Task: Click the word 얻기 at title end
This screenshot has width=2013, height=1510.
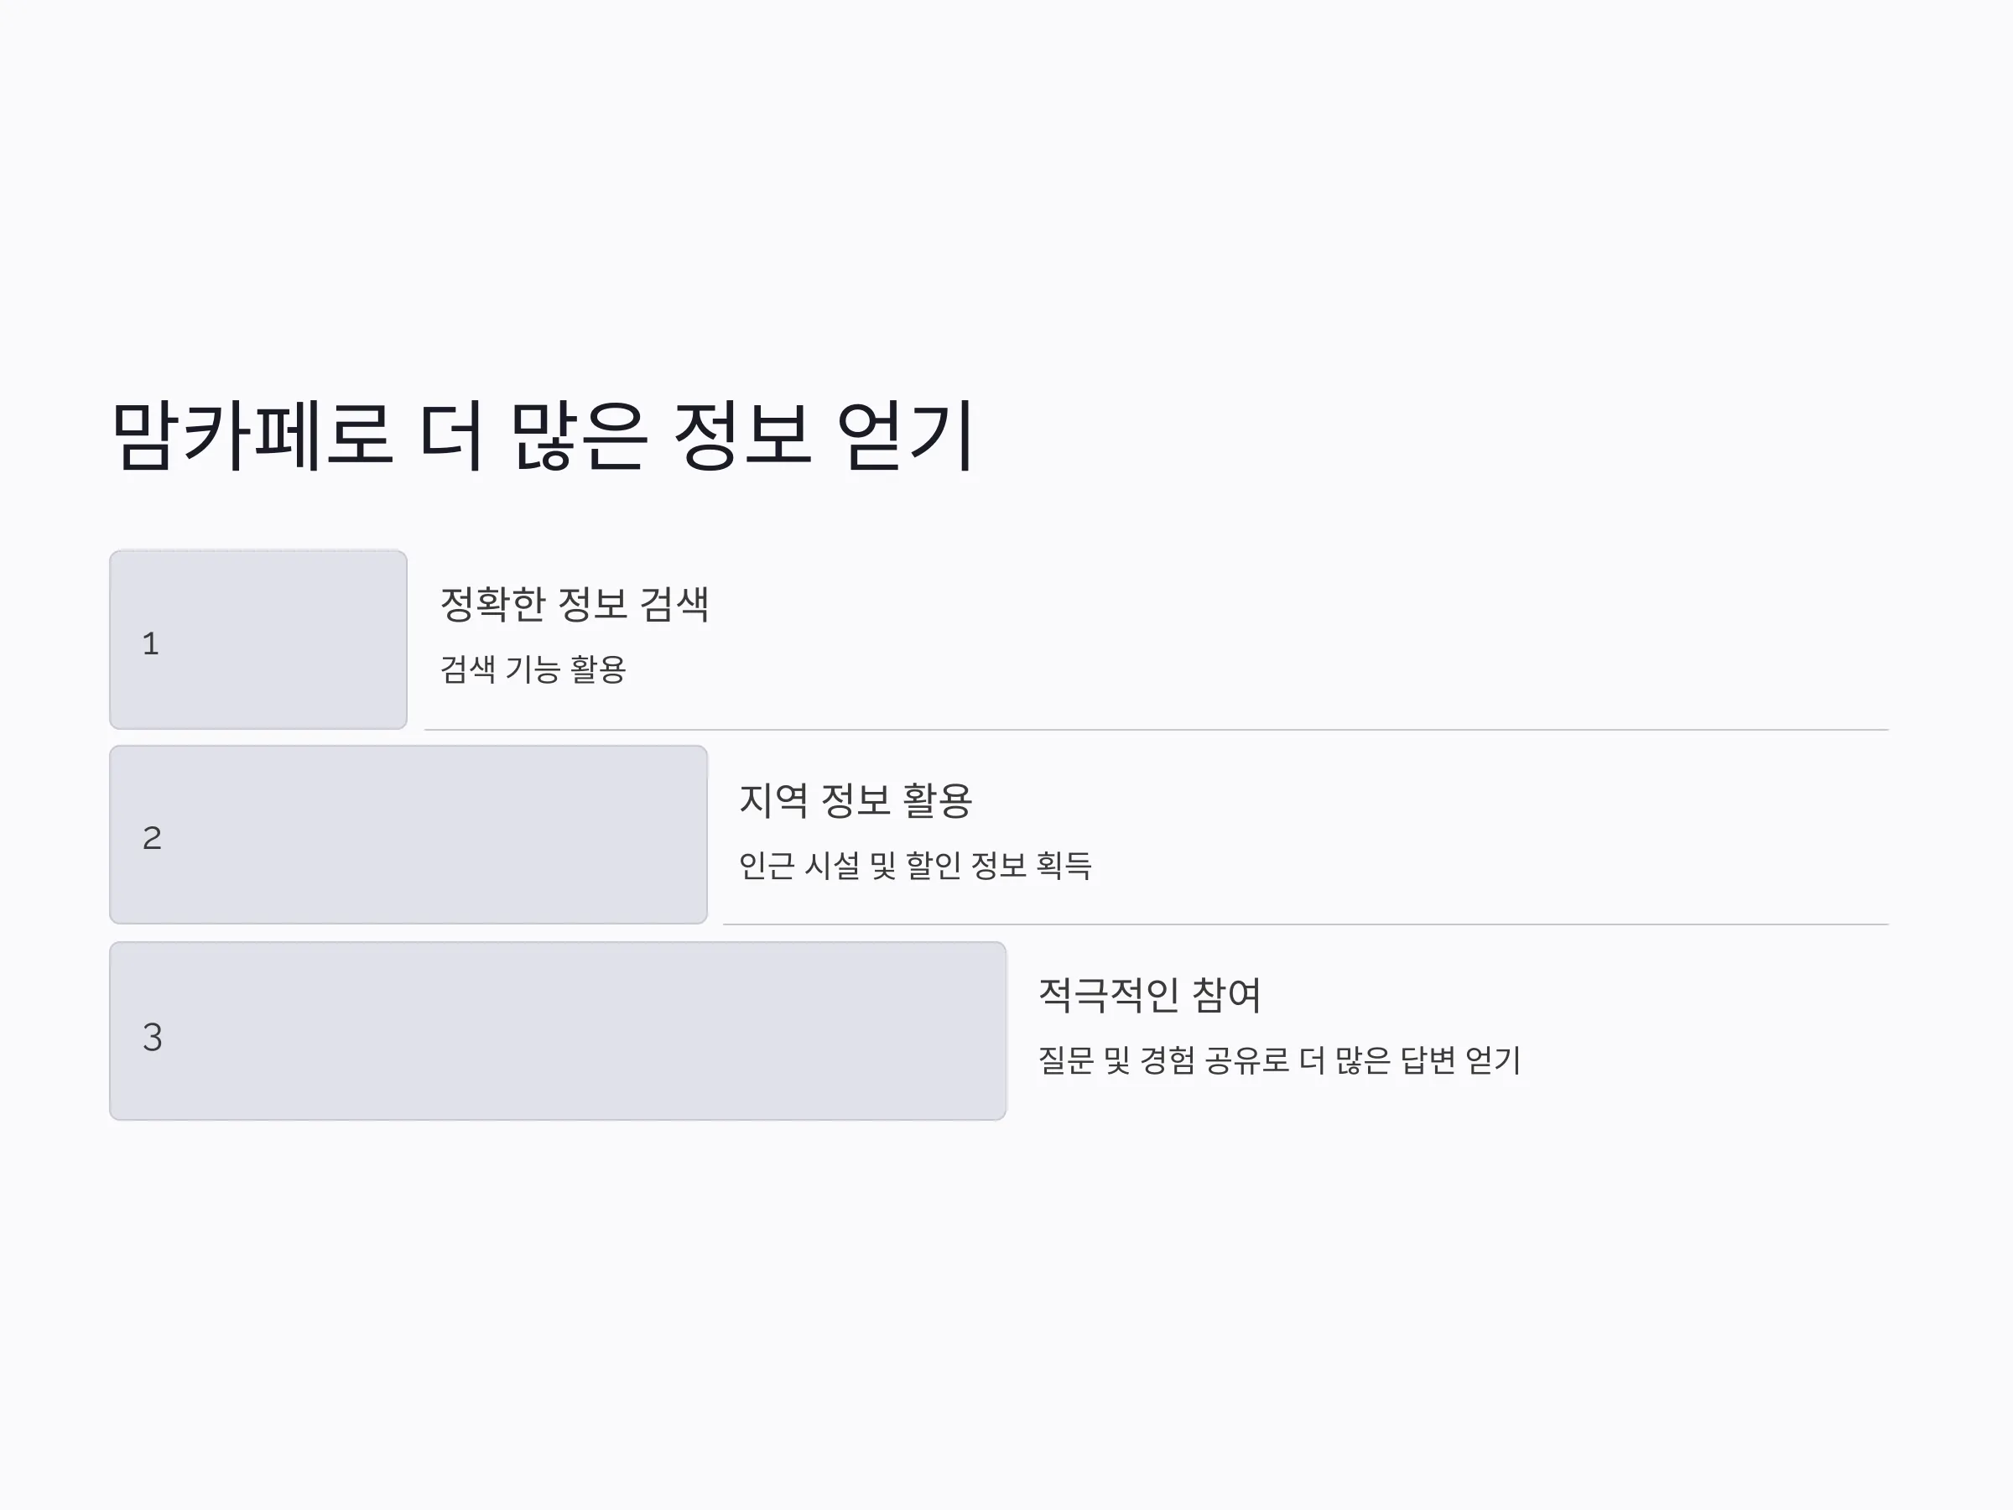Action: [x=906, y=436]
